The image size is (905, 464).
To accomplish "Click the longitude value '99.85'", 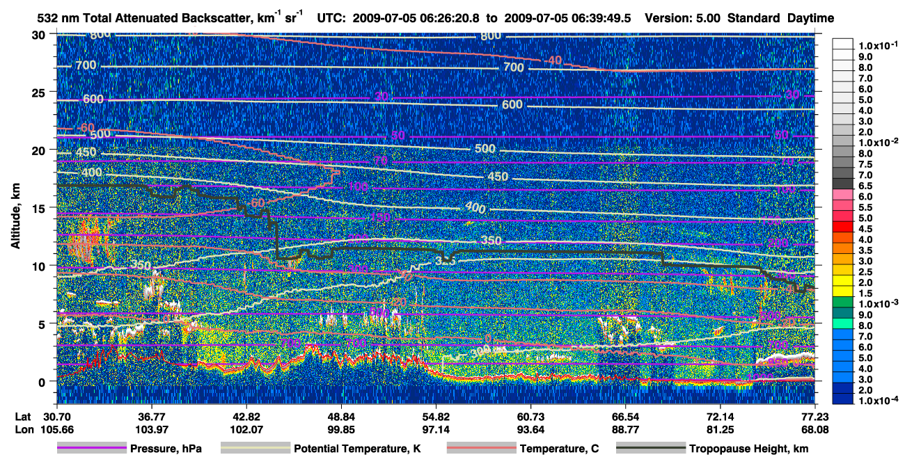I will 341,429.
